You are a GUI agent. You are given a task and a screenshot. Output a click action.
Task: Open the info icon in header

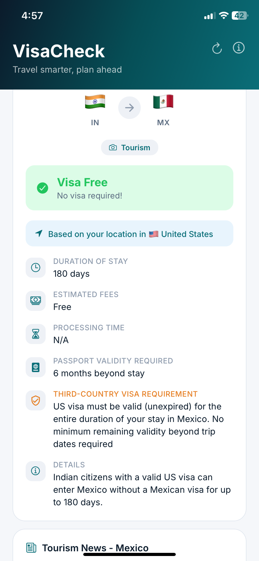pyautogui.click(x=239, y=48)
